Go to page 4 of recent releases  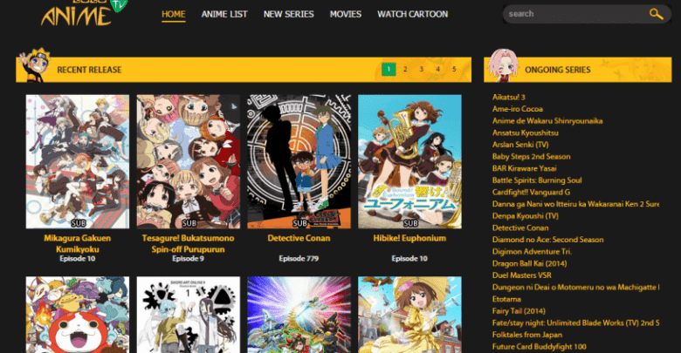tap(437, 69)
